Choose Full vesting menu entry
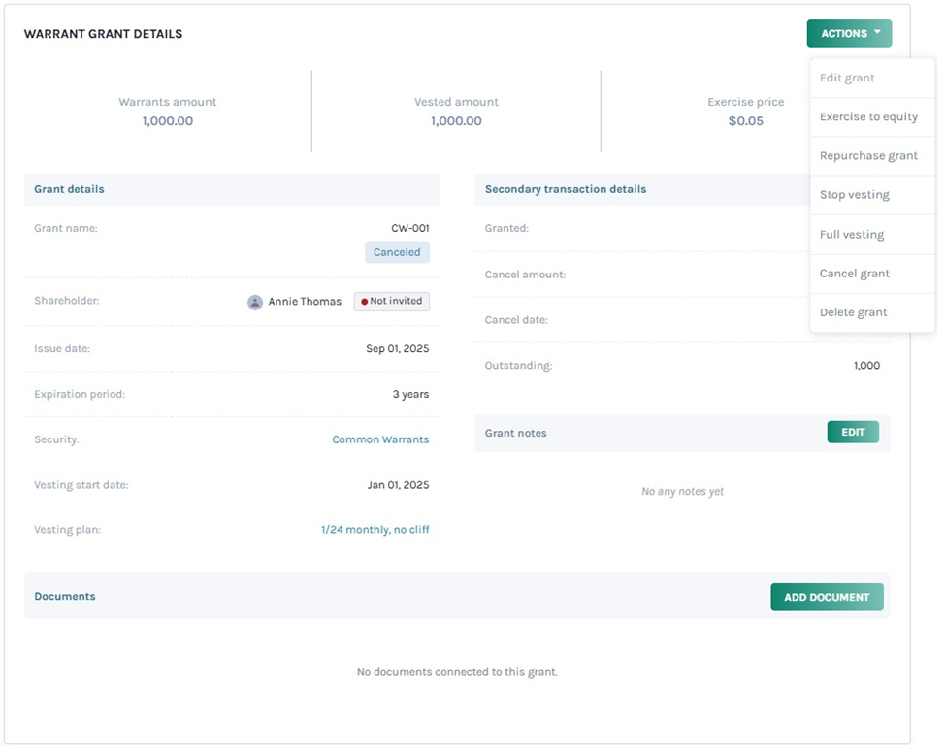Image resolution: width=945 pixels, height=748 pixels. coord(851,235)
